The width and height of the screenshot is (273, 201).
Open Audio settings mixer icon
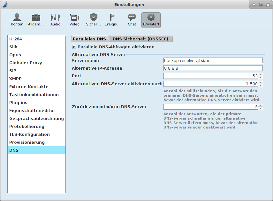tap(55, 20)
